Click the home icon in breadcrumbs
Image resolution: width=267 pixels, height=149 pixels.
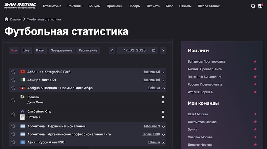7,19
